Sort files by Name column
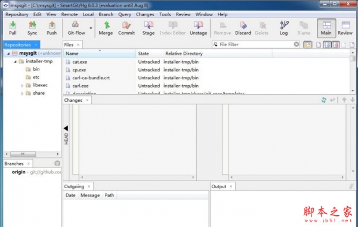The width and height of the screenshot is (358, 227). [x=100, y=54]
